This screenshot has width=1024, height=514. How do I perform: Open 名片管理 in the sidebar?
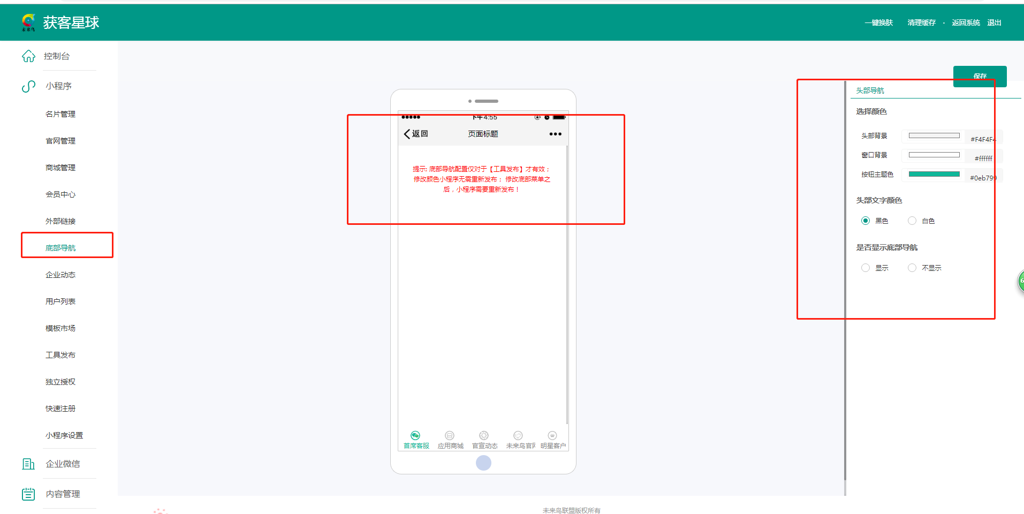pyautogui.click(x=60, y=114)
